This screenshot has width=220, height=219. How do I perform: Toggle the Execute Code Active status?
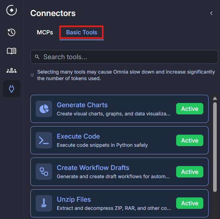coord(190,140)
